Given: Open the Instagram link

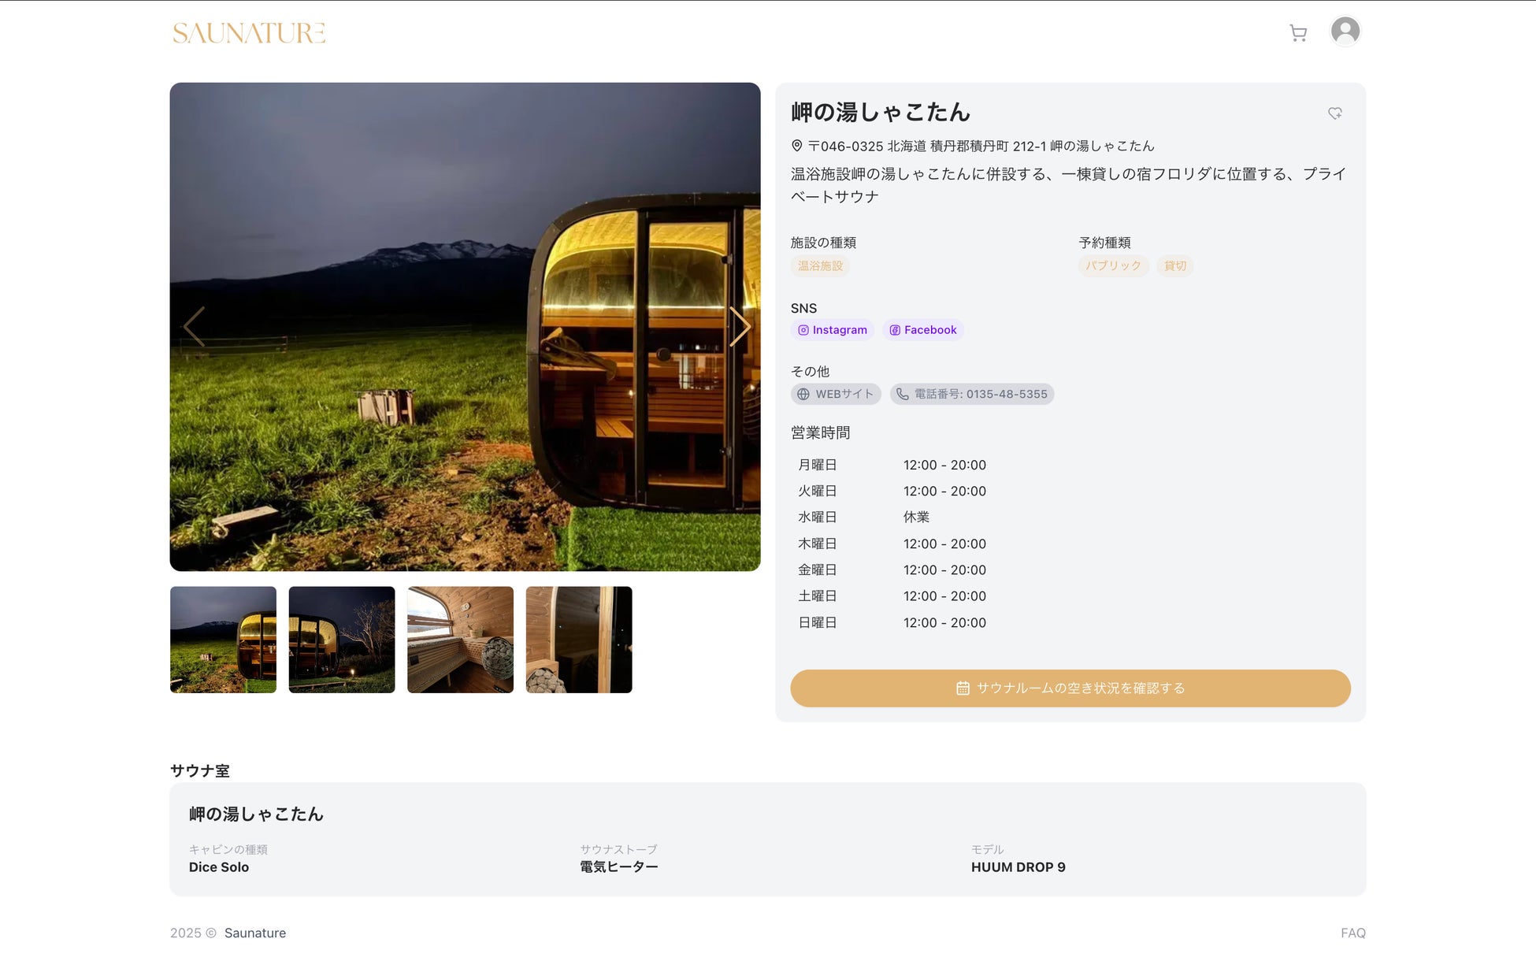Looking at the screenshot, I should [x=833, y=330].
